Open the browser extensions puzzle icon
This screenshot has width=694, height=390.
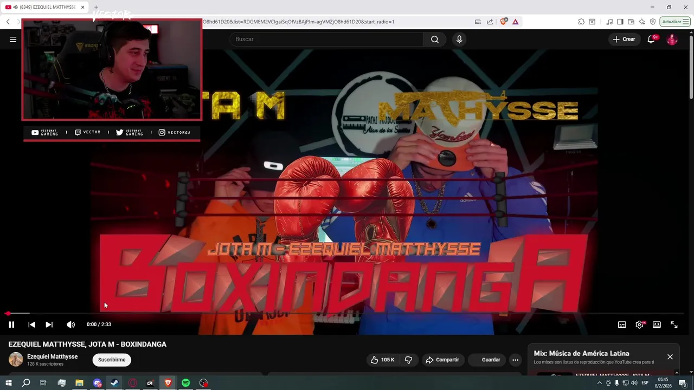pos(581,22)
